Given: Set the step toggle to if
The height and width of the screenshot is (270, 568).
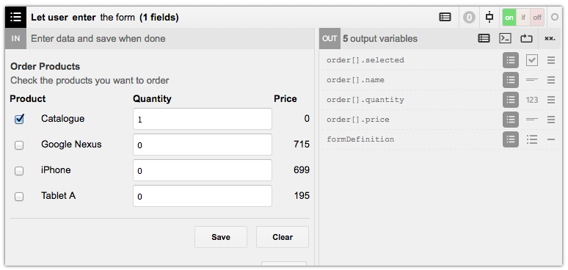Looking at the screenshot, I should click(x=523, y=18).
